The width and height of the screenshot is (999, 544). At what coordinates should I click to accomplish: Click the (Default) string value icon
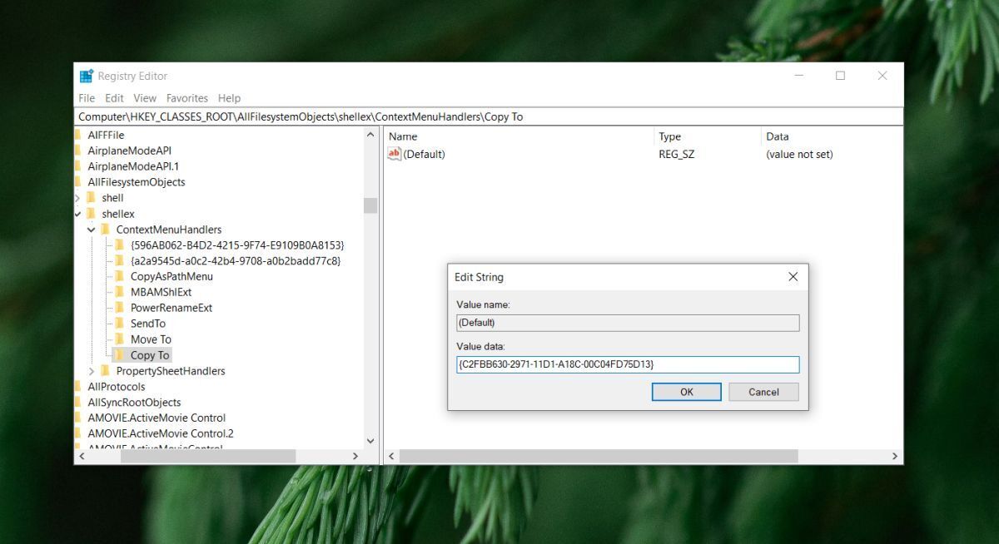click(x=395, y=154)
